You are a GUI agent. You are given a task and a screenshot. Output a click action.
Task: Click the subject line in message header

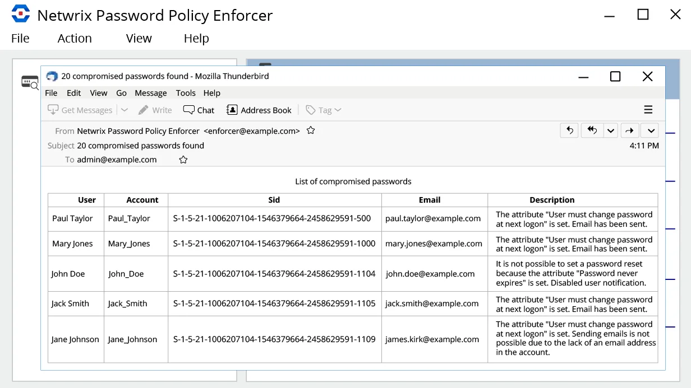pyautogui.click(x=140, y=146)
